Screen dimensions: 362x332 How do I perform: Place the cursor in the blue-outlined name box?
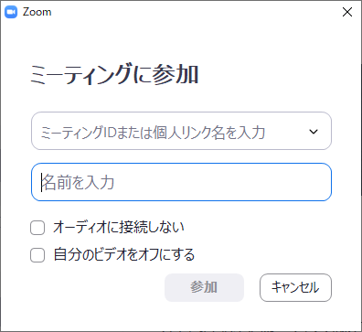click(181, 182)
